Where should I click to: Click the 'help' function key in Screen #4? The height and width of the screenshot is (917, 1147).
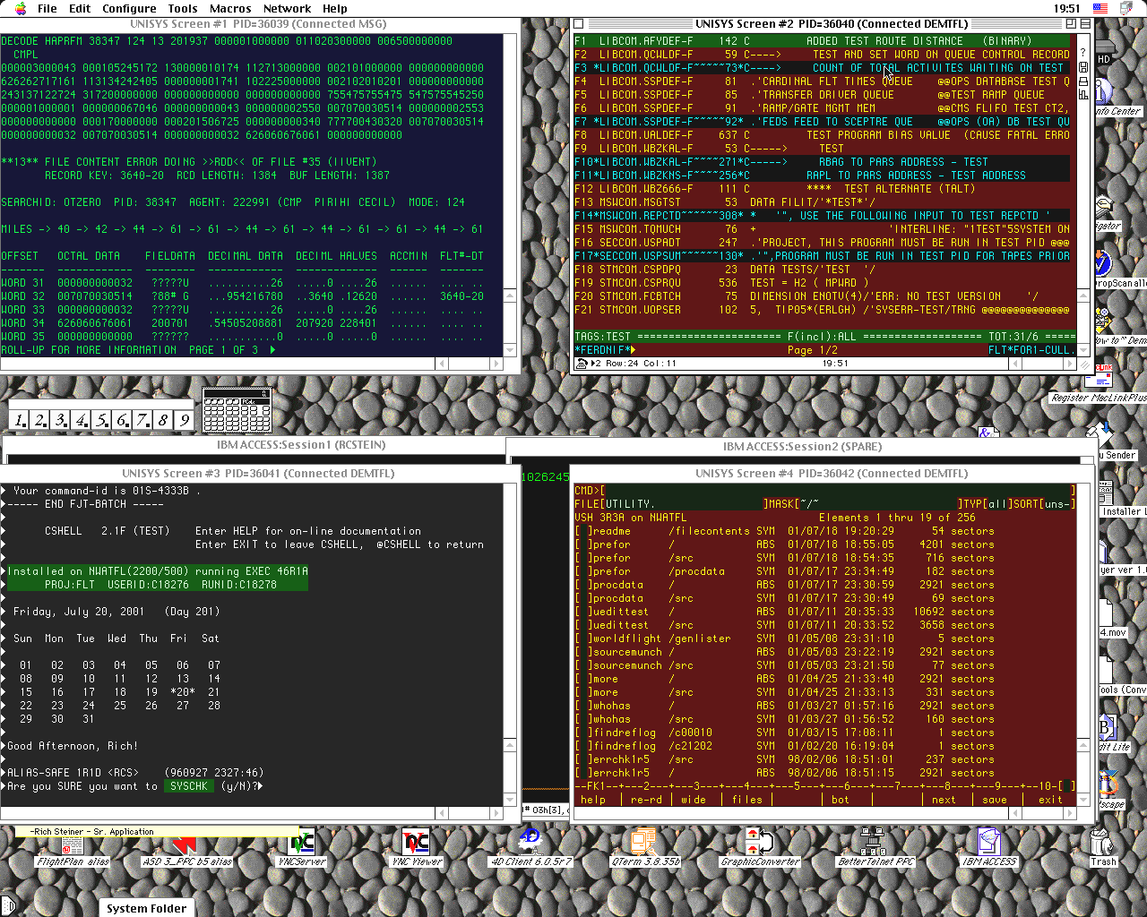coord(593,800)
